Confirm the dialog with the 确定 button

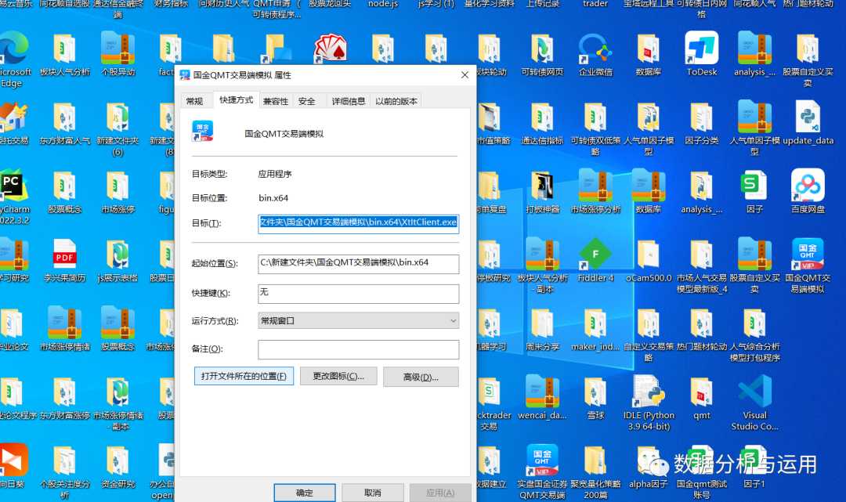304,493
